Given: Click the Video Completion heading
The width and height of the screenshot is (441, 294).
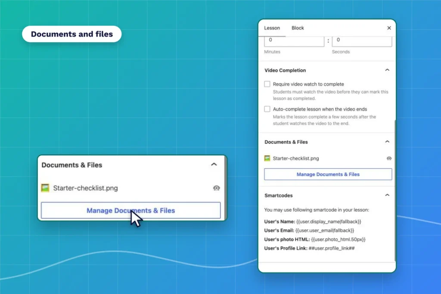Looking at the screenshot, I should tap(285, 70).
